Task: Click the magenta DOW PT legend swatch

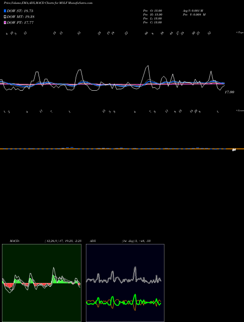Action: (x=5, y=22)
